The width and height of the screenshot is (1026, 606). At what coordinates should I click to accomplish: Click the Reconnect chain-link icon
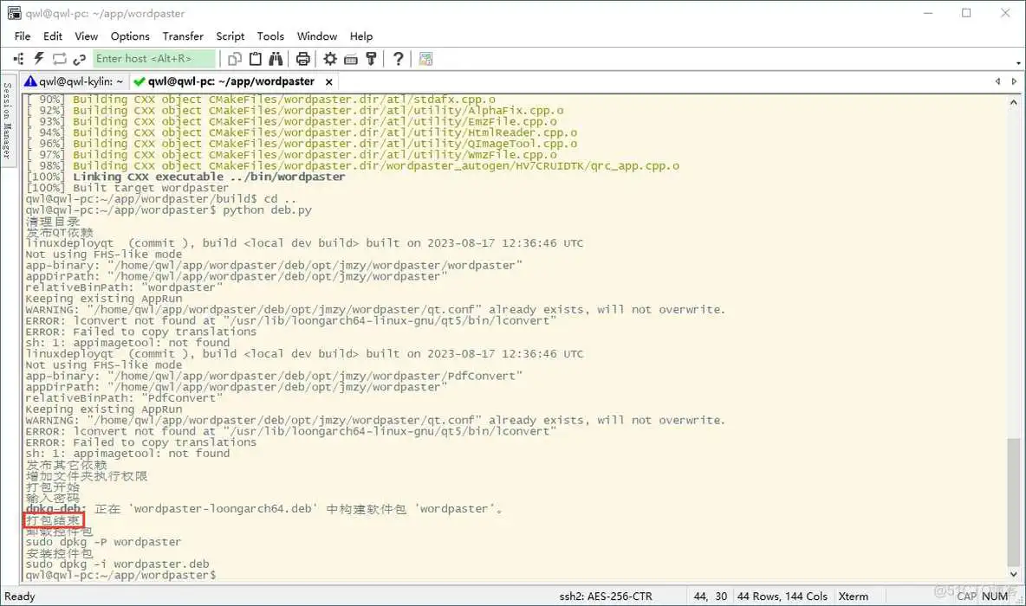click(80, 59)
